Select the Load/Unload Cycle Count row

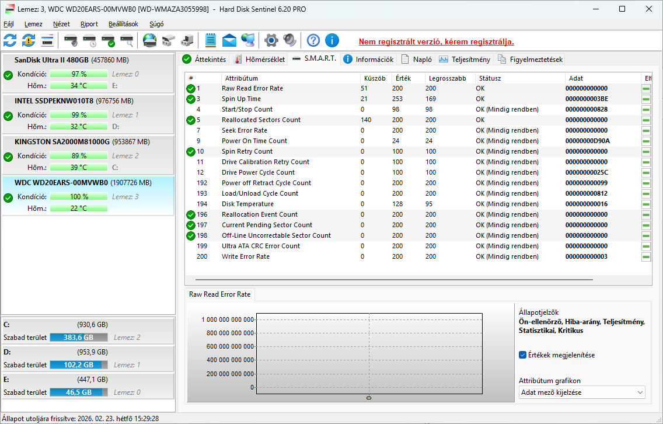pyautogui.click(x=418, y=193)
